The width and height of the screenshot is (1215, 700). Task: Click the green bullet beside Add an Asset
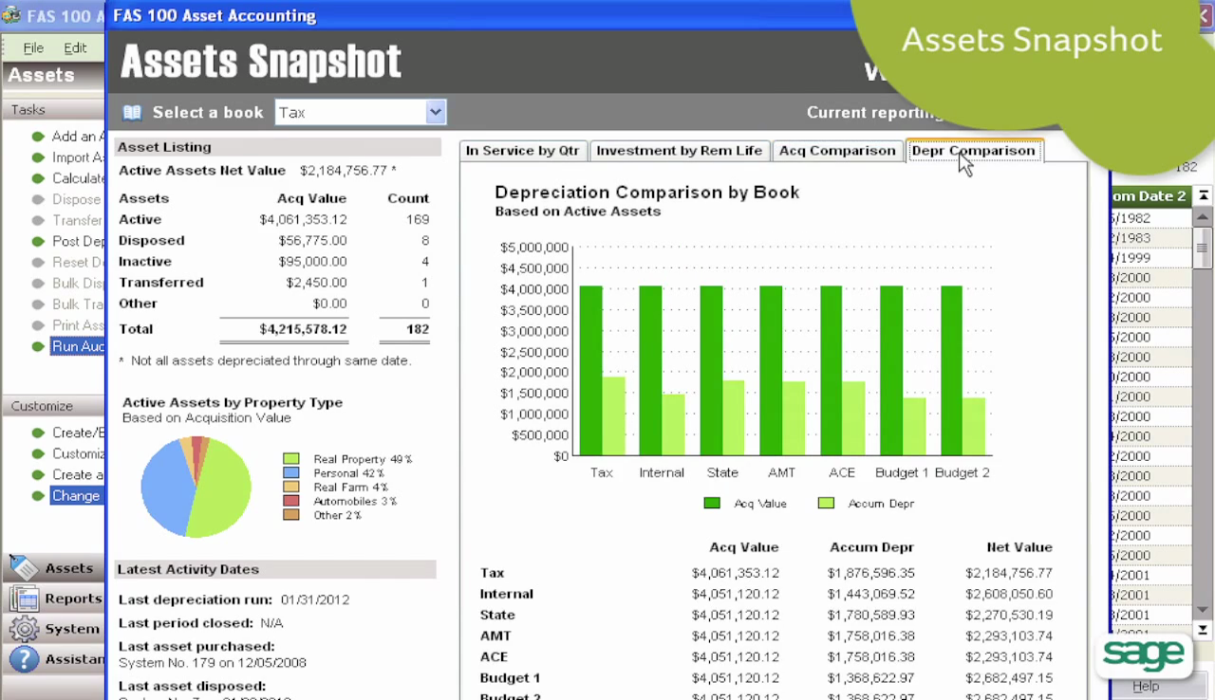pyautogui.click(x=38, y=137)
